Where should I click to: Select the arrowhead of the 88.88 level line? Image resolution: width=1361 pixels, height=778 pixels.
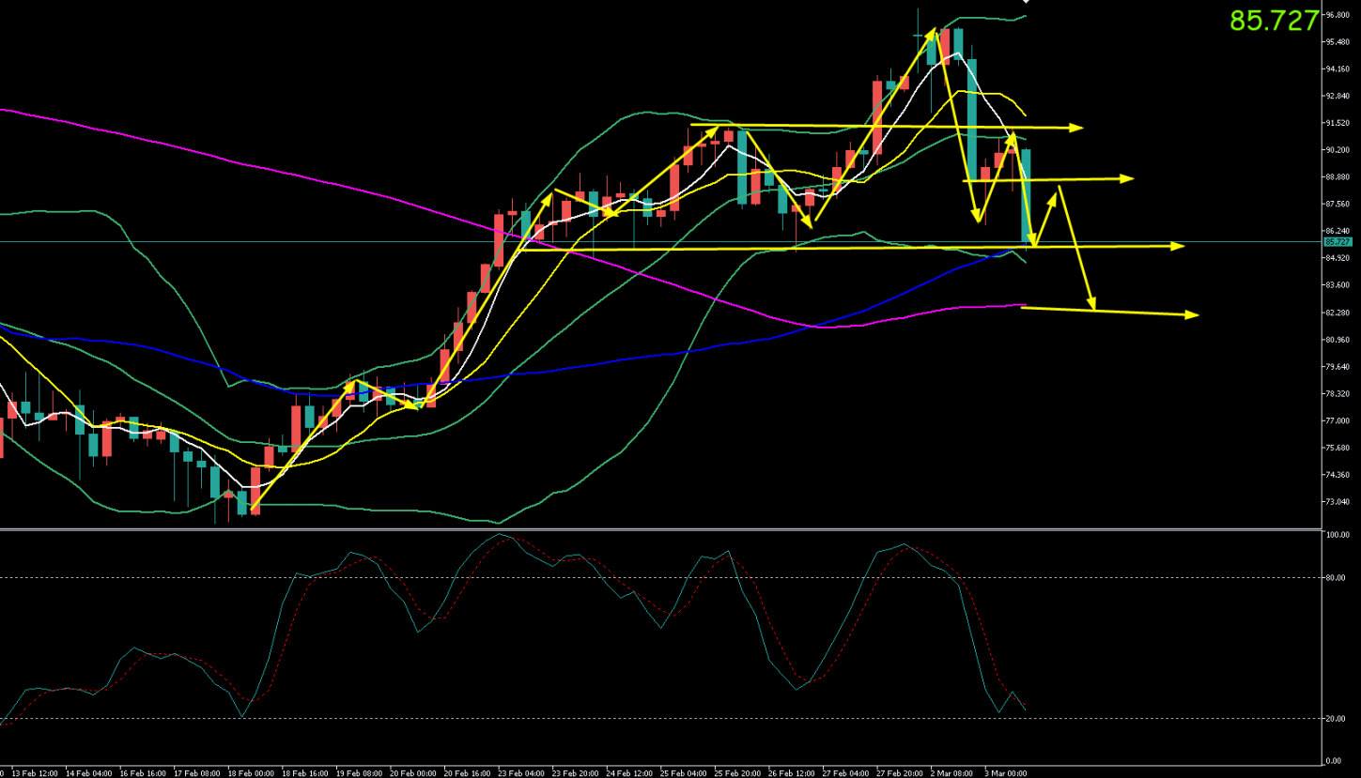[x=1127, y=178]
